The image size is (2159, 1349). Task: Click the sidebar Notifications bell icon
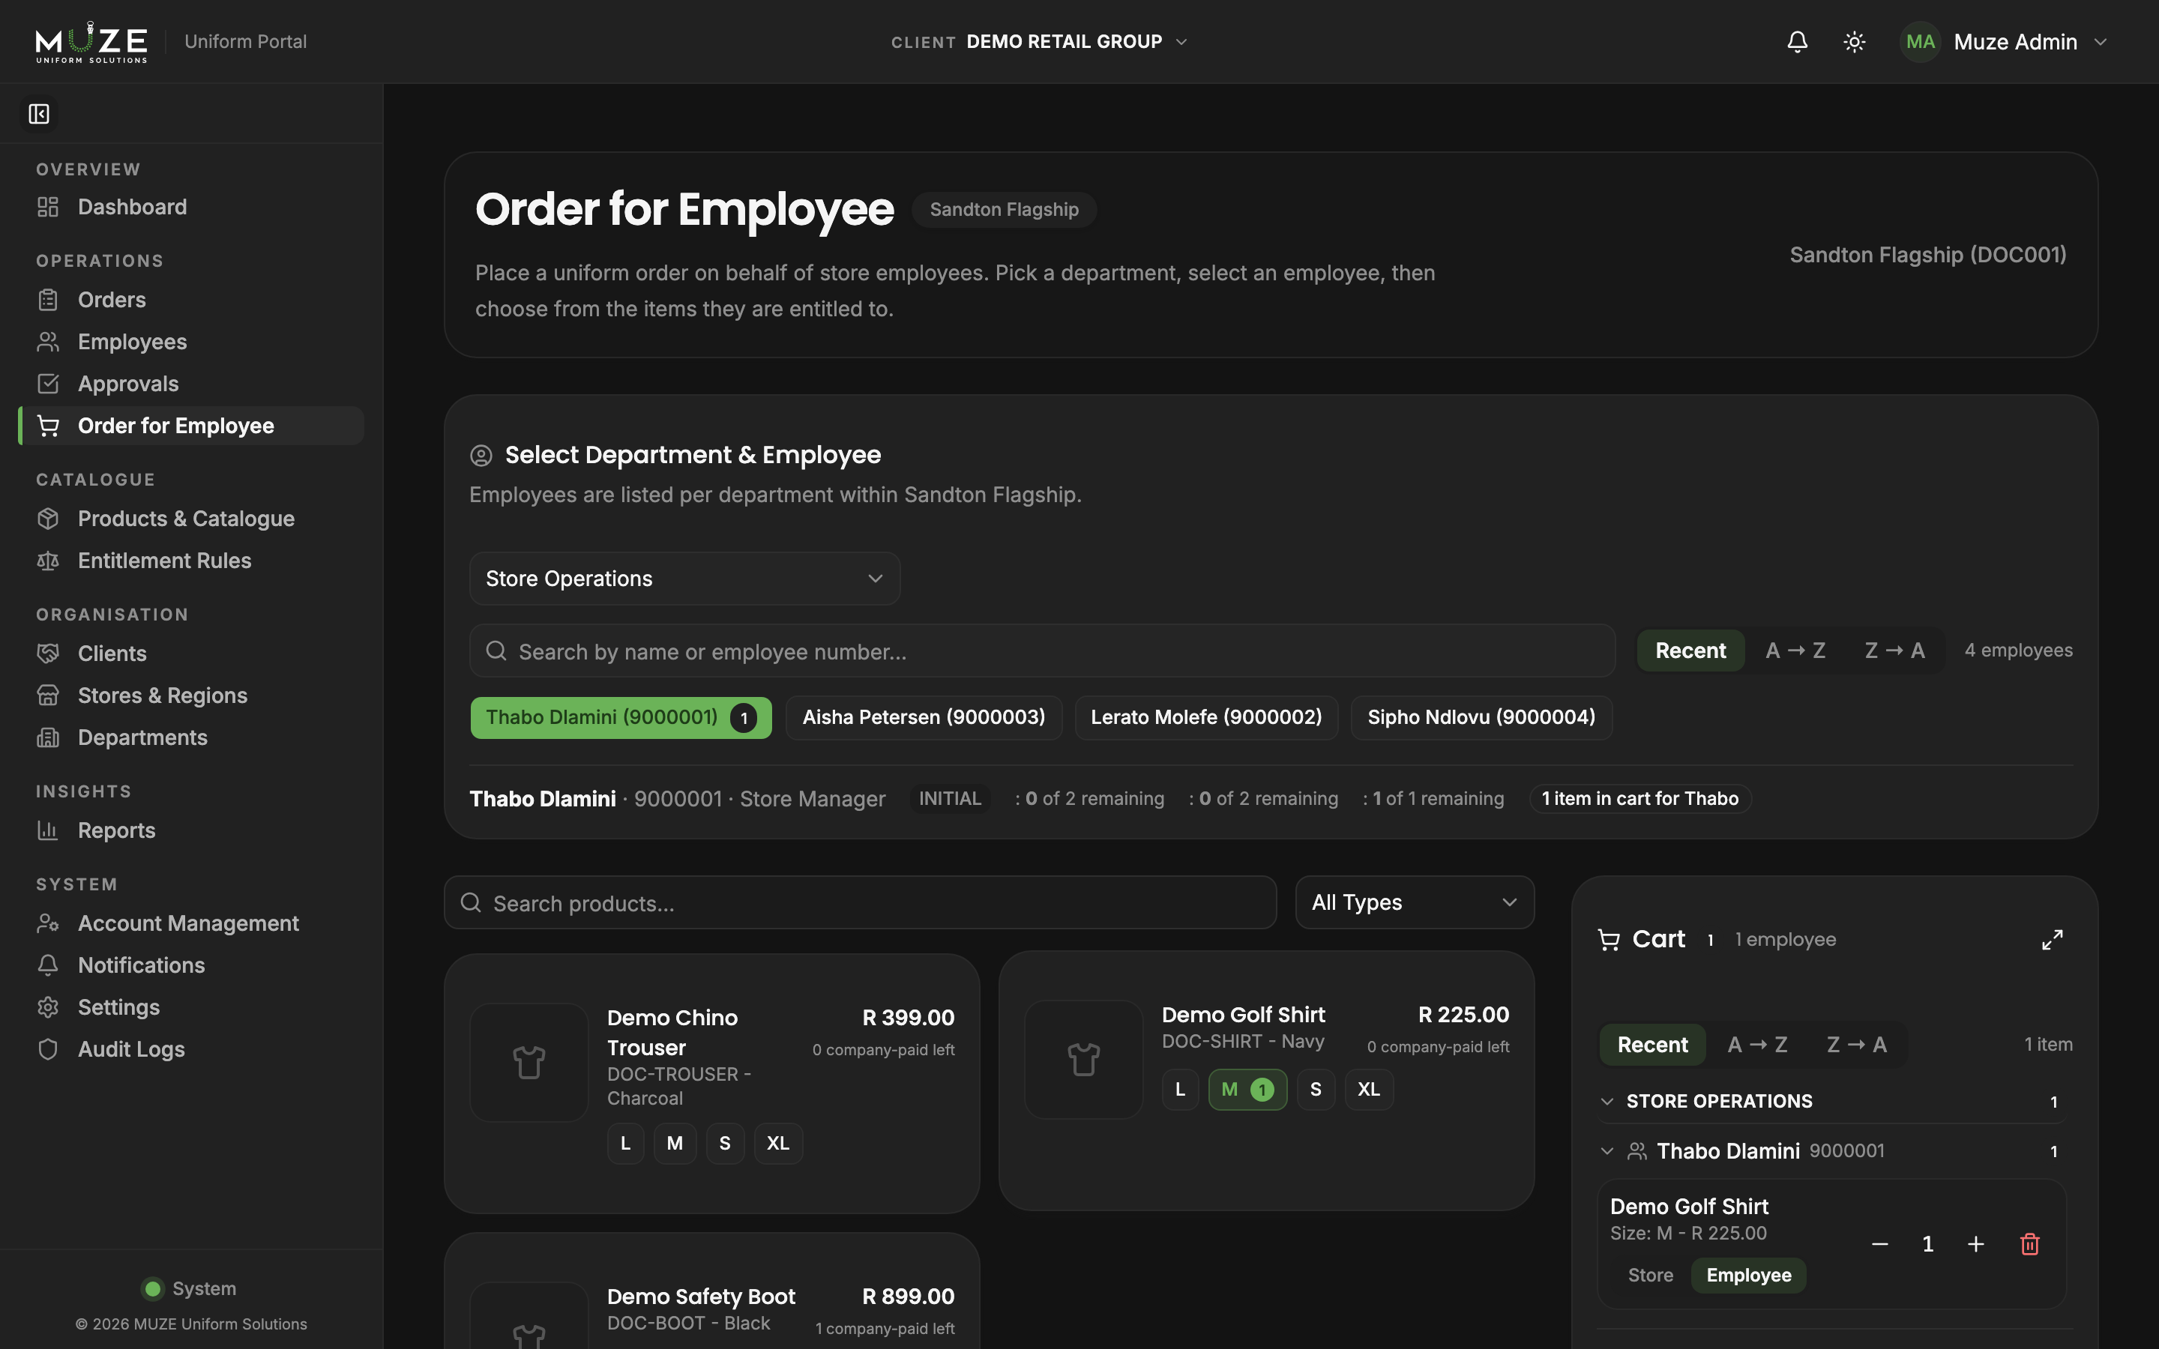(x=48, y=965)
